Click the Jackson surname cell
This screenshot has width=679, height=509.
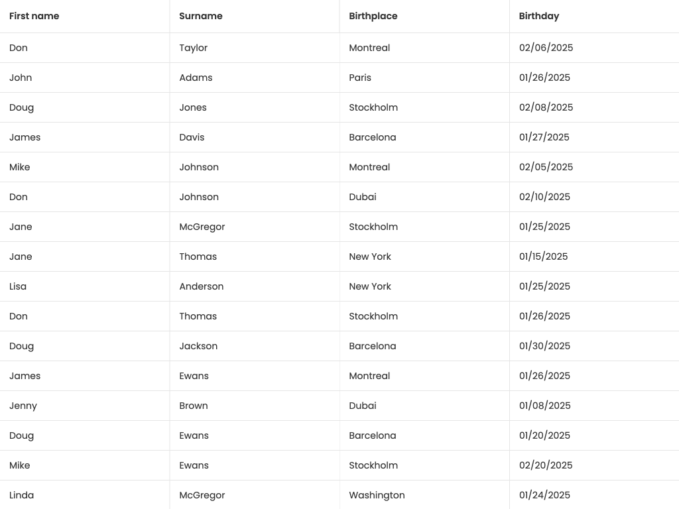pos(198,346)
